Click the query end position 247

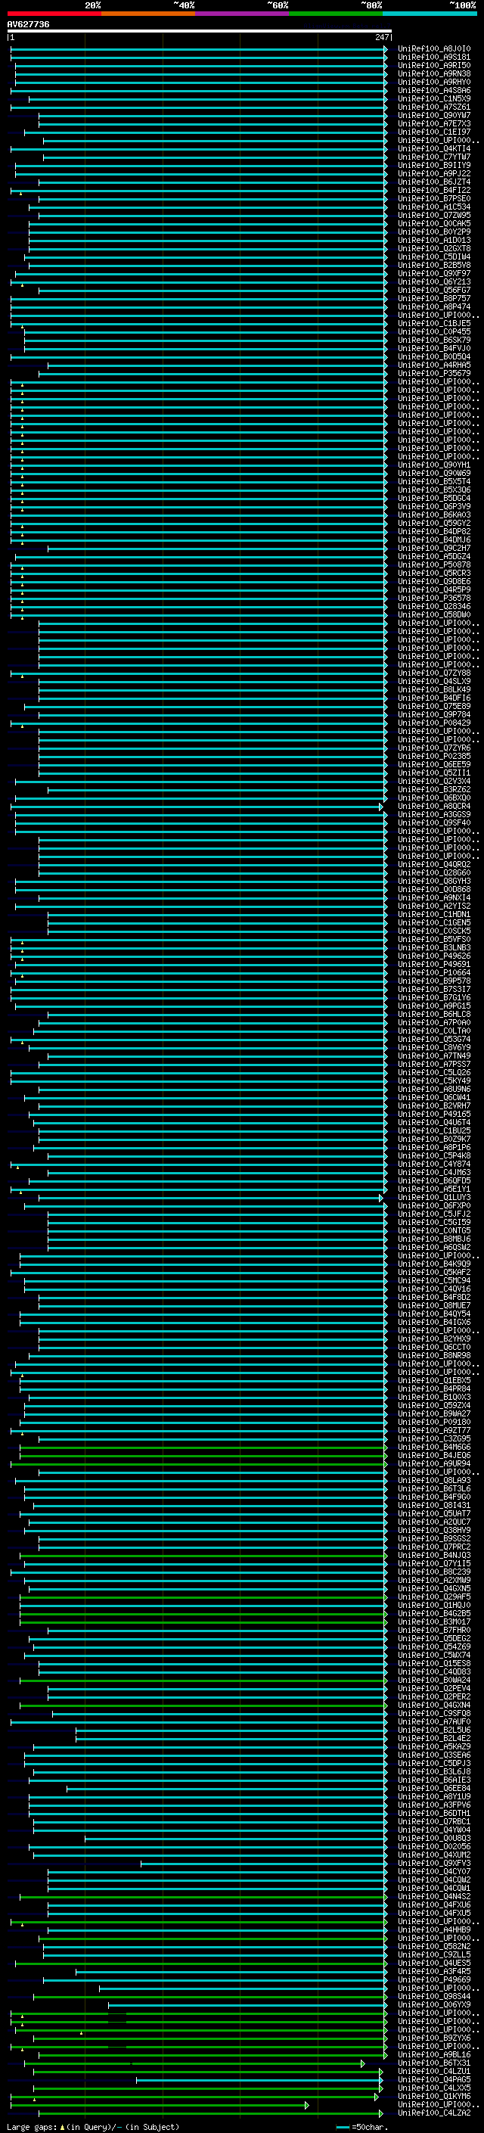[382, 37]
